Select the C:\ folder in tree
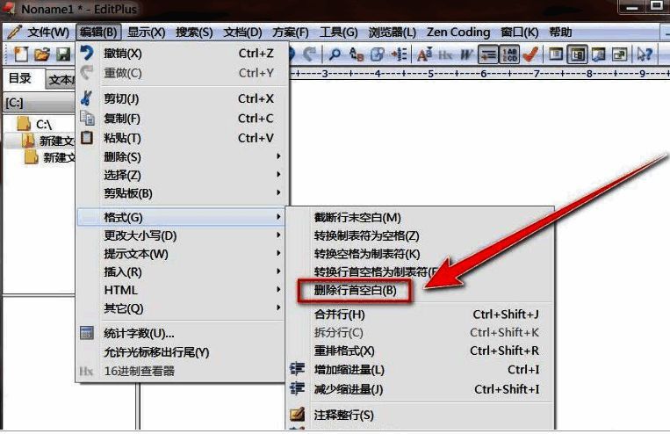 click(x=34, y=124)
